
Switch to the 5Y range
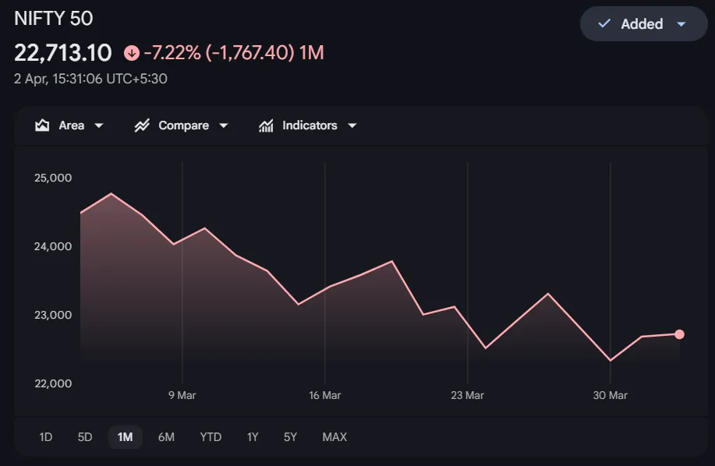click(x=290, y=437)
